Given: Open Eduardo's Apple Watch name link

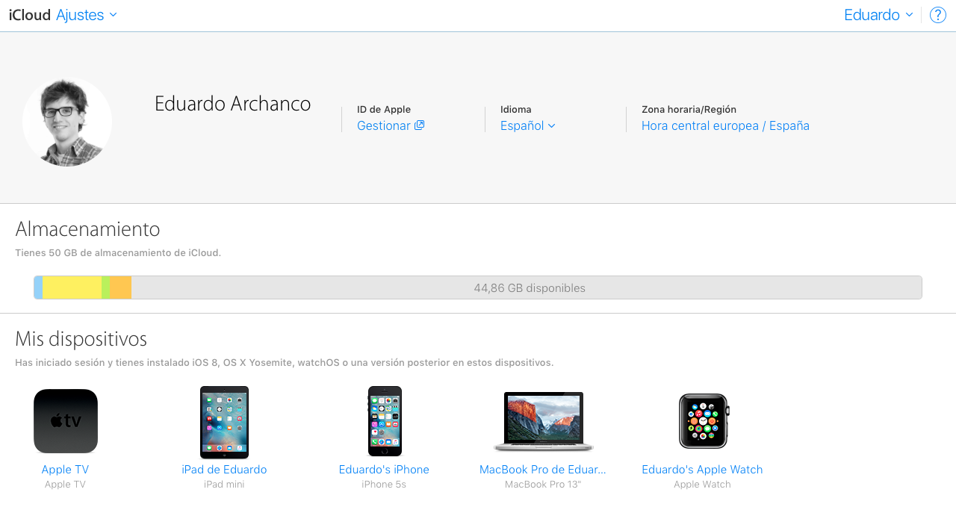Looking at the screenshot, I should click(x=702, y=470).
